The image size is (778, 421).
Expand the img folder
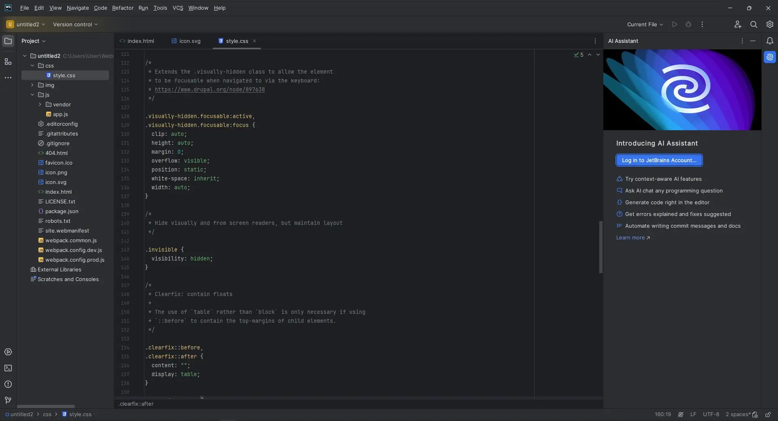(32, 85)
